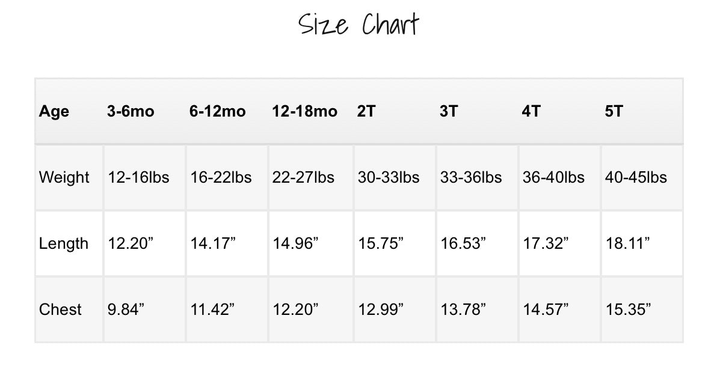The height and width of the screenshot is (369, 717).
Task: Click the 12-18mo column header
Action: (304, 112)
